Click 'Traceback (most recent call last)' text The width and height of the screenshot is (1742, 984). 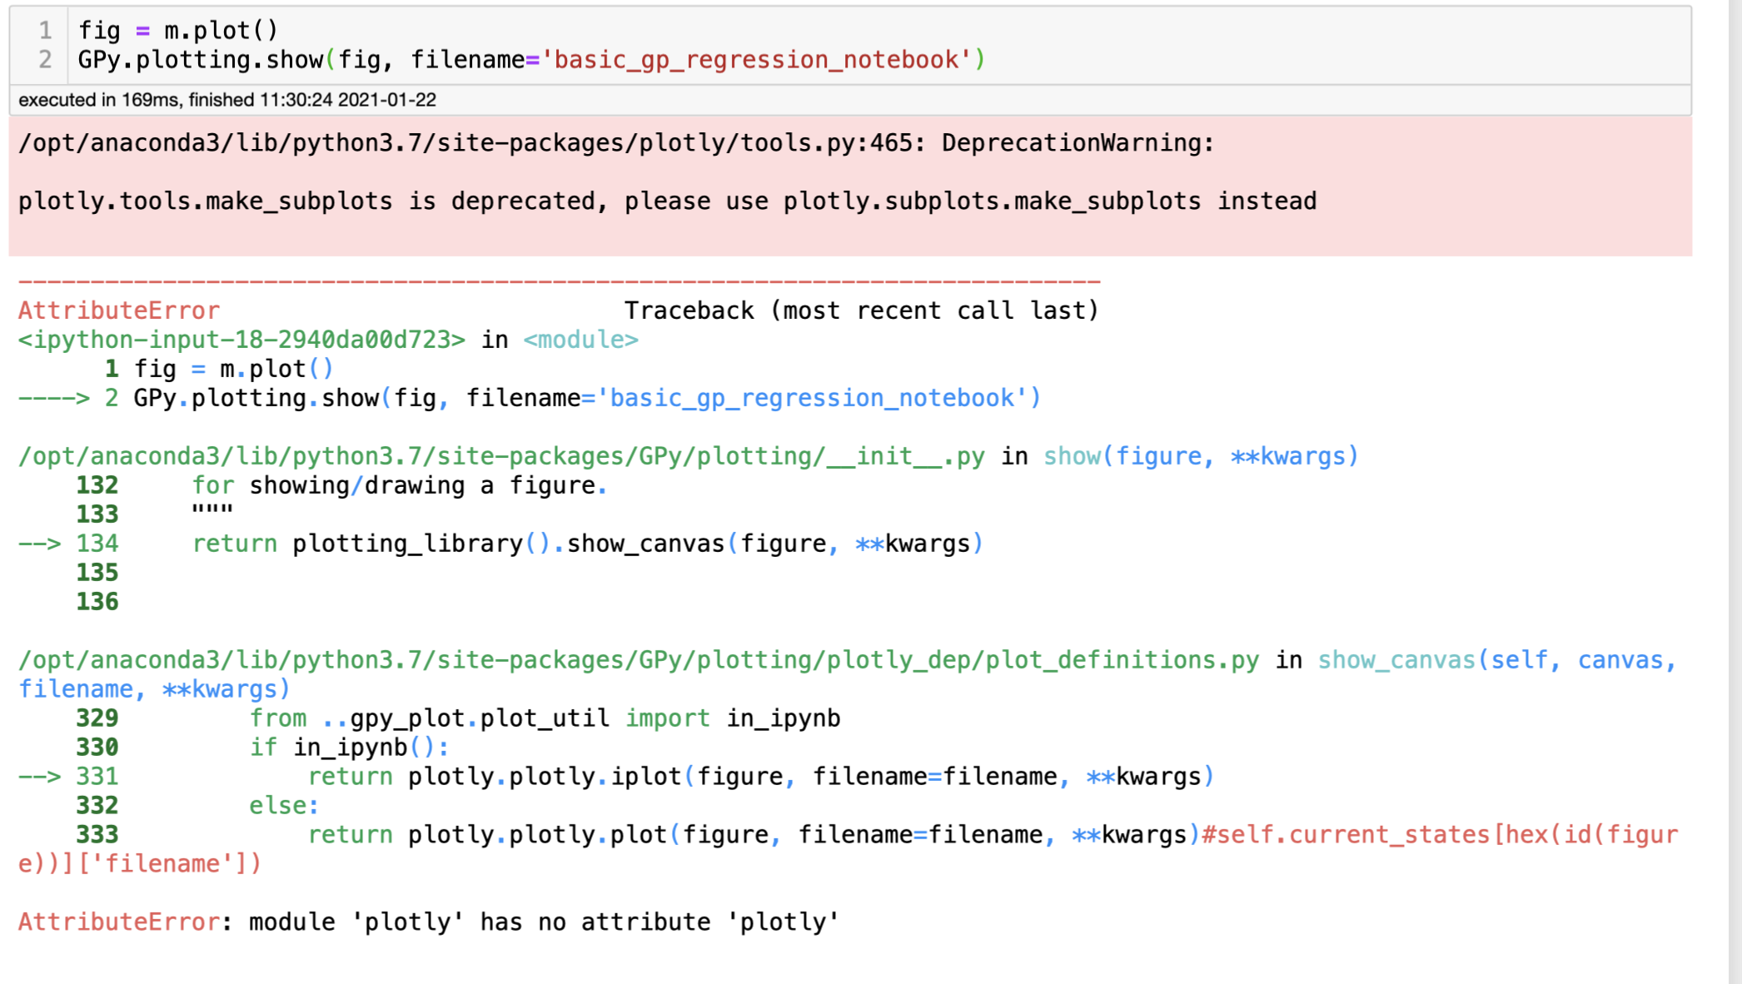[x=861, y=311]
